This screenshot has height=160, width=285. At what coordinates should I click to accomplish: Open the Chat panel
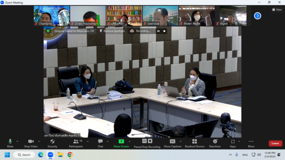100,143
